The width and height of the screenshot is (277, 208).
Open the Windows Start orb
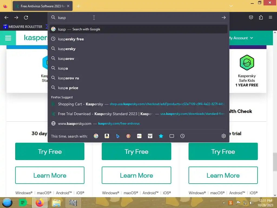[7, 203]
